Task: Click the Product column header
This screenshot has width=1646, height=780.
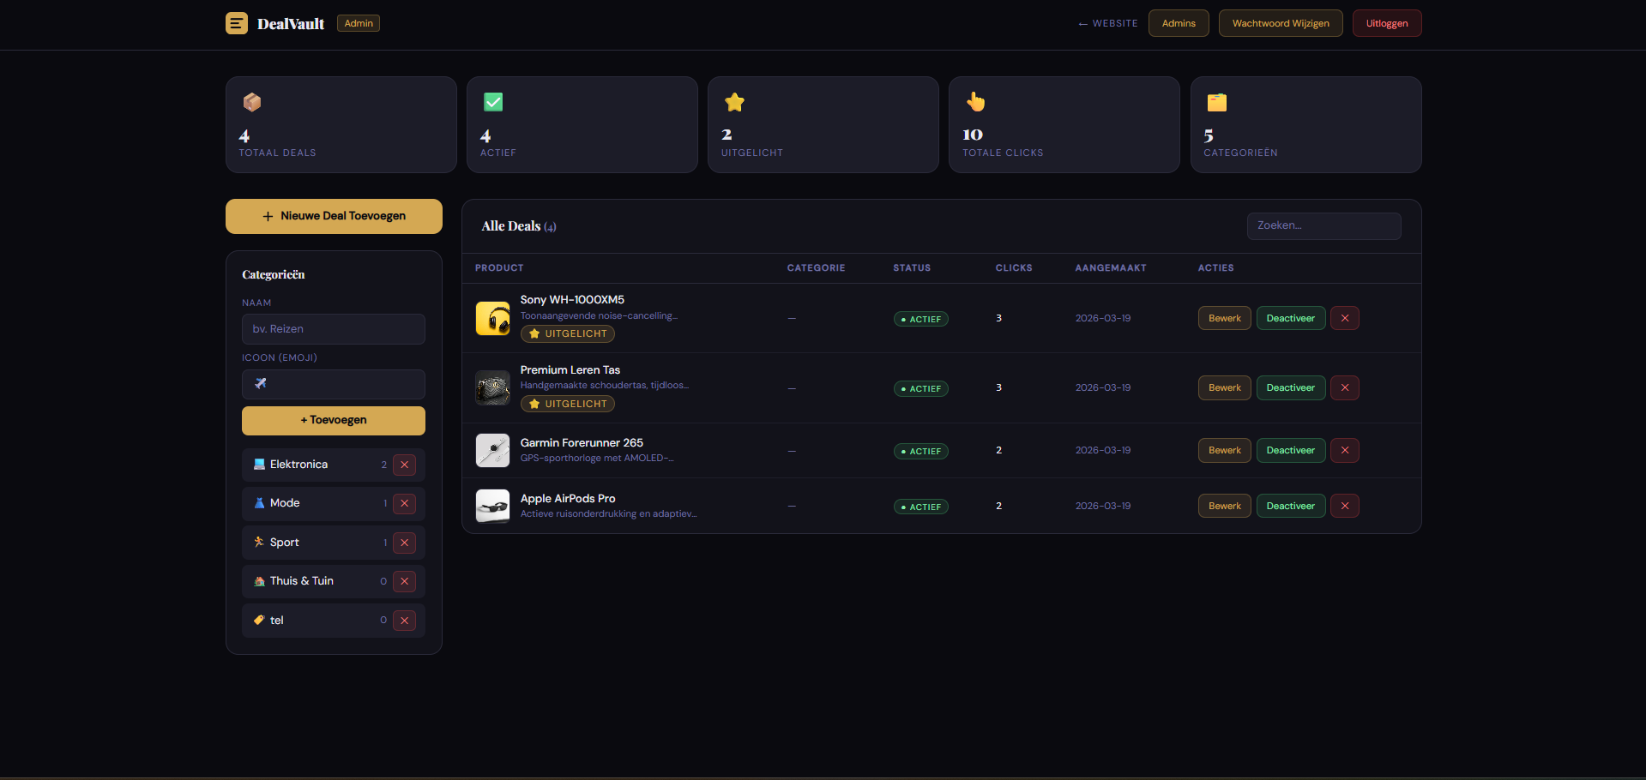Action: (x=499, y=268)
